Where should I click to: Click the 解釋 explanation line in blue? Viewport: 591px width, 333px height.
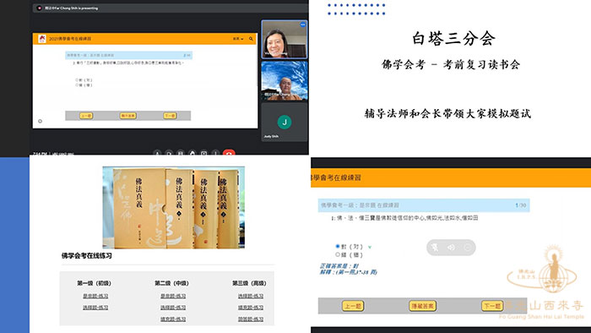point(349,272)
